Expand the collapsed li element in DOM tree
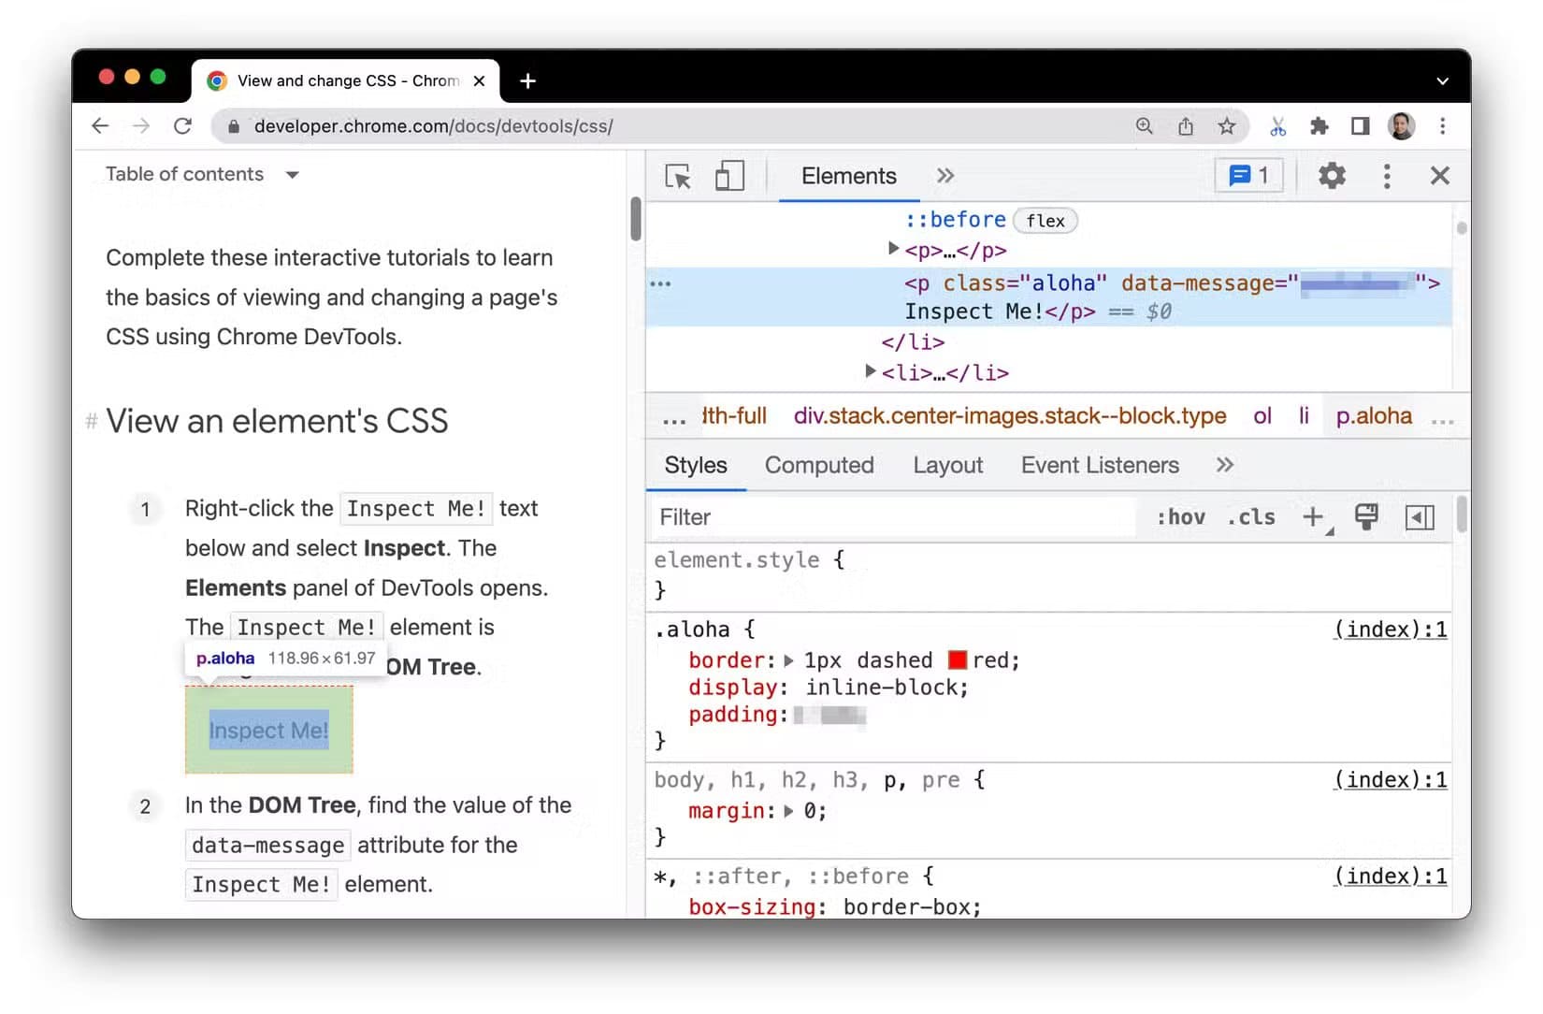This screenshot has height=1014, width=1543. (871, 372)
